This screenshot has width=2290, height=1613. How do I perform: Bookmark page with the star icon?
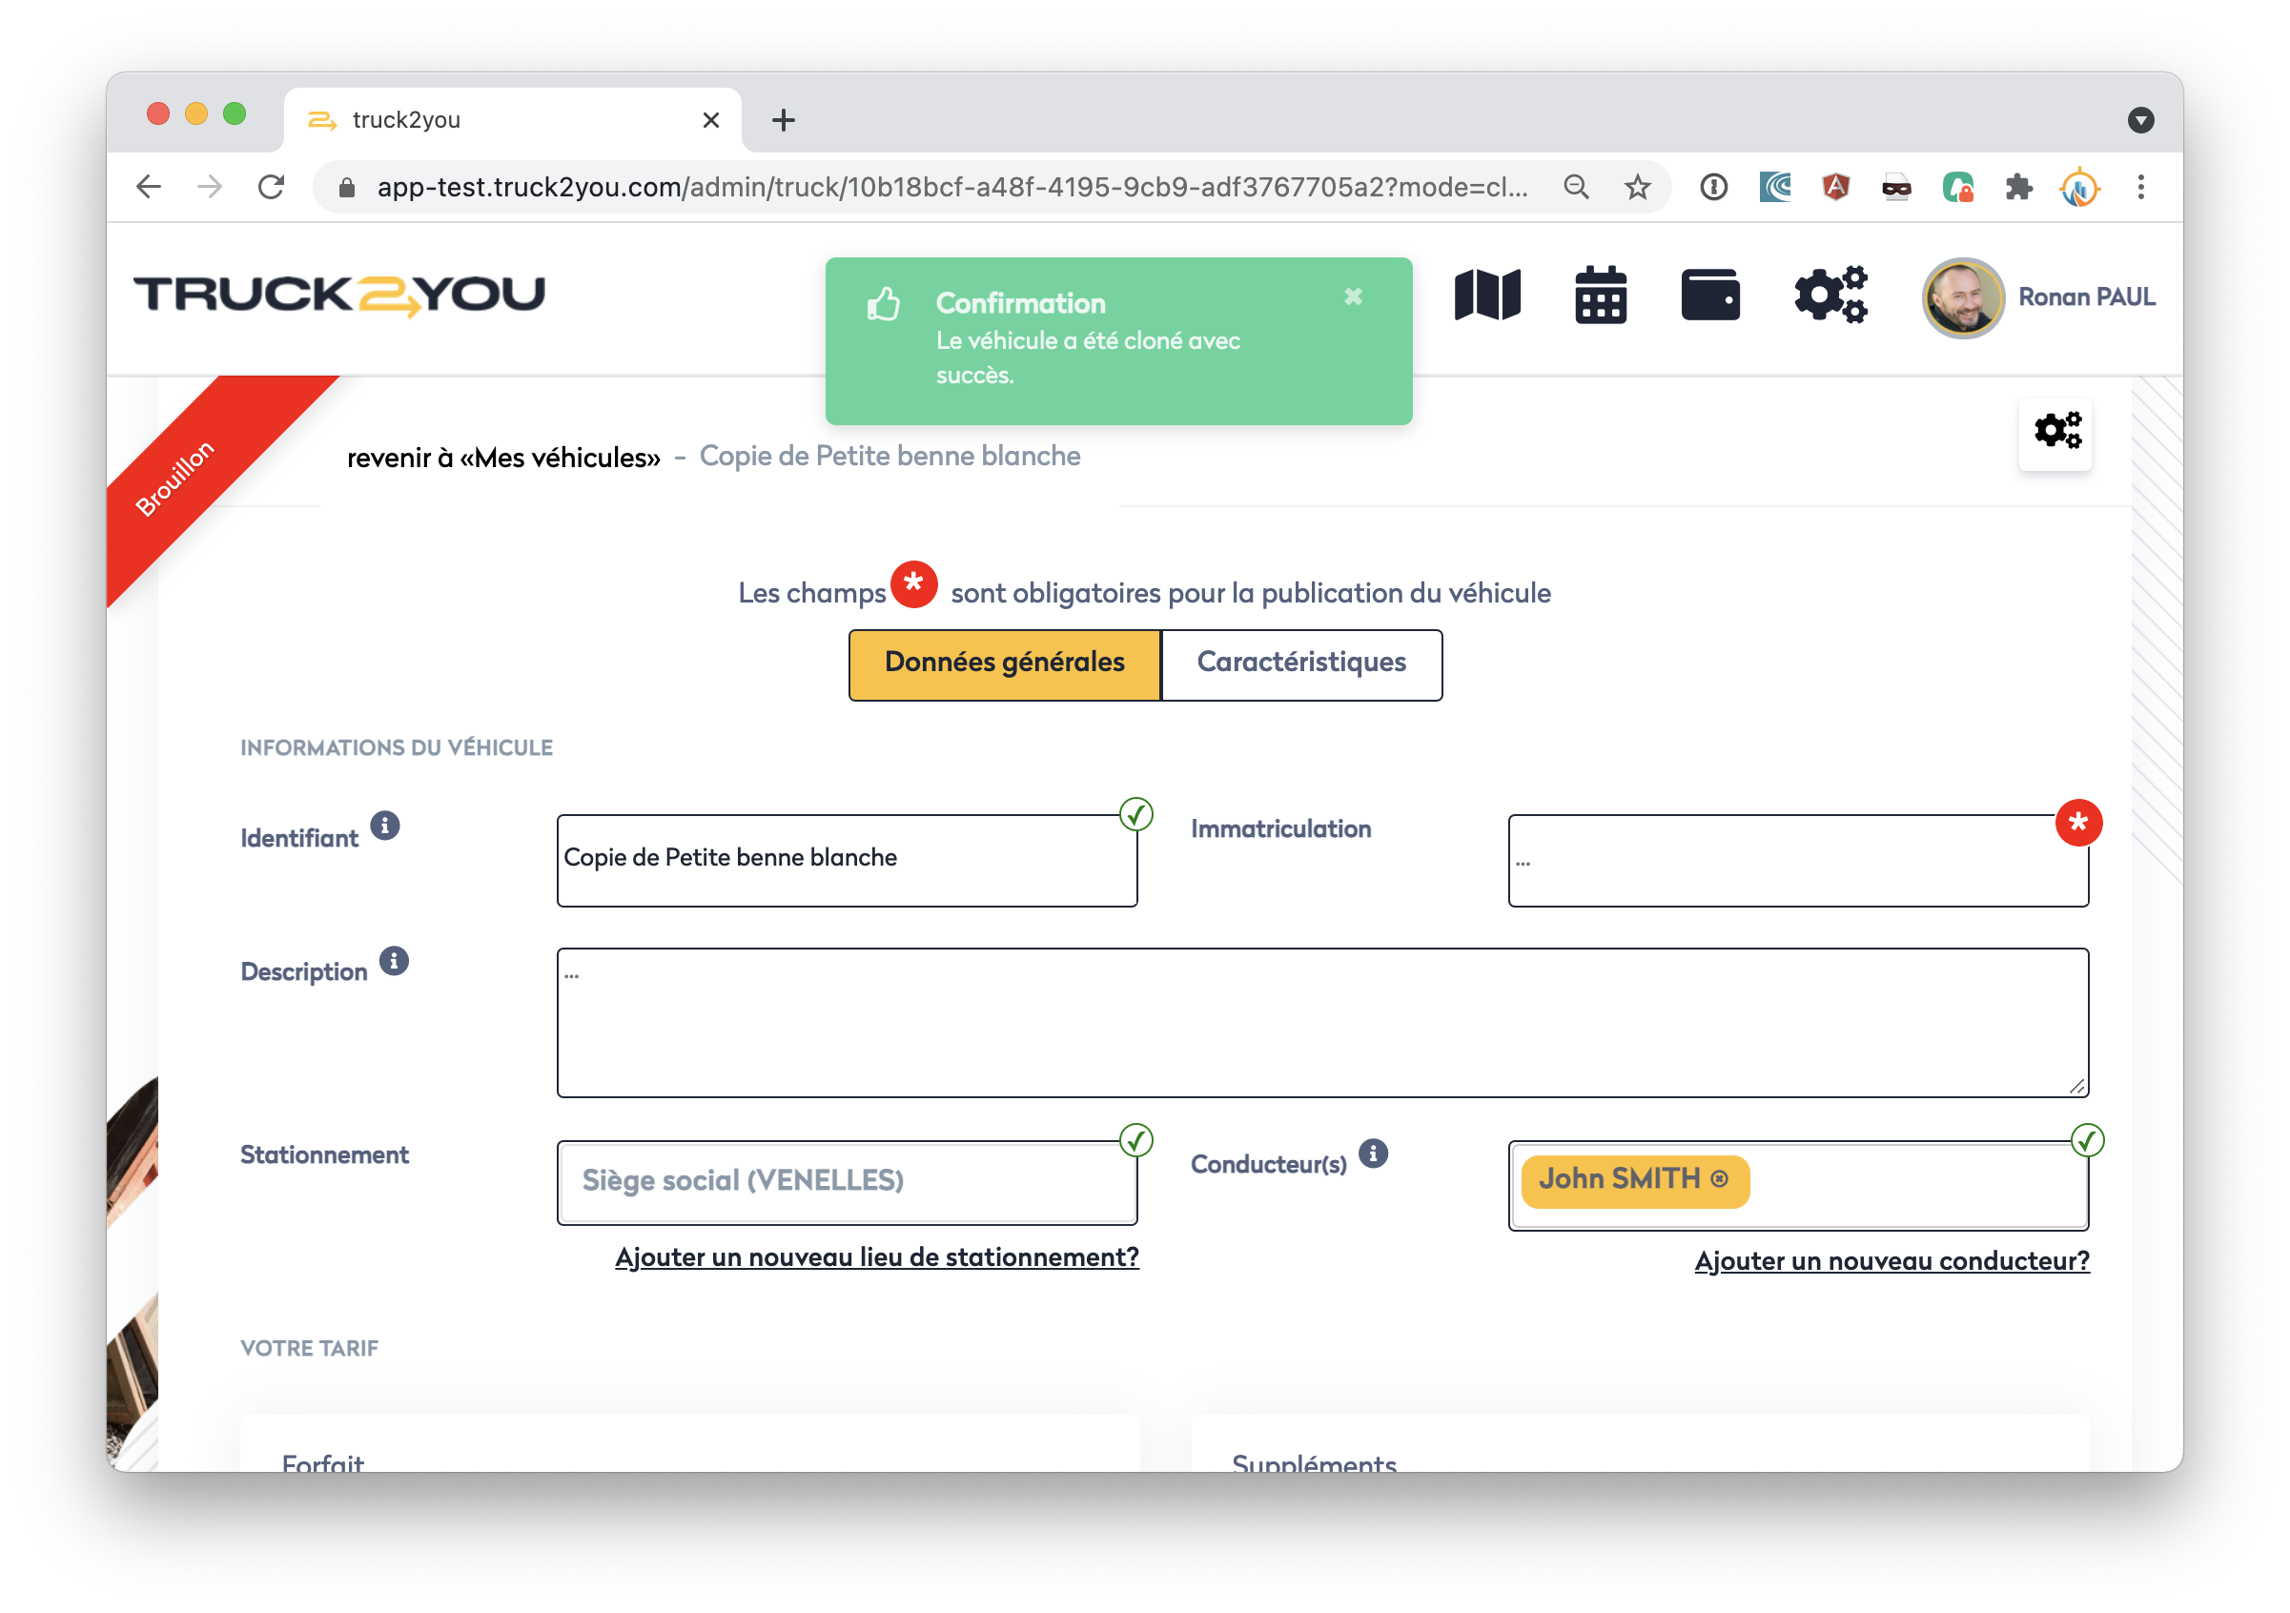(1638, 188)
